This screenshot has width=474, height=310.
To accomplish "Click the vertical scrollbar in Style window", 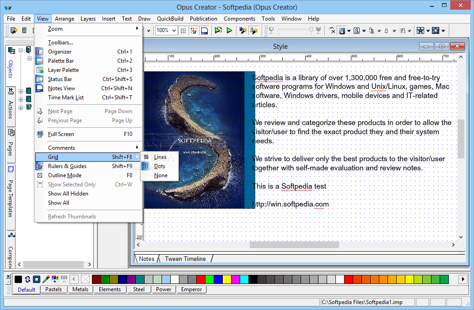I will 461,147.
